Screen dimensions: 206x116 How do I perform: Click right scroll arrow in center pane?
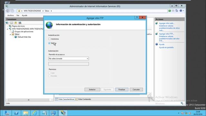click(150, 94)
